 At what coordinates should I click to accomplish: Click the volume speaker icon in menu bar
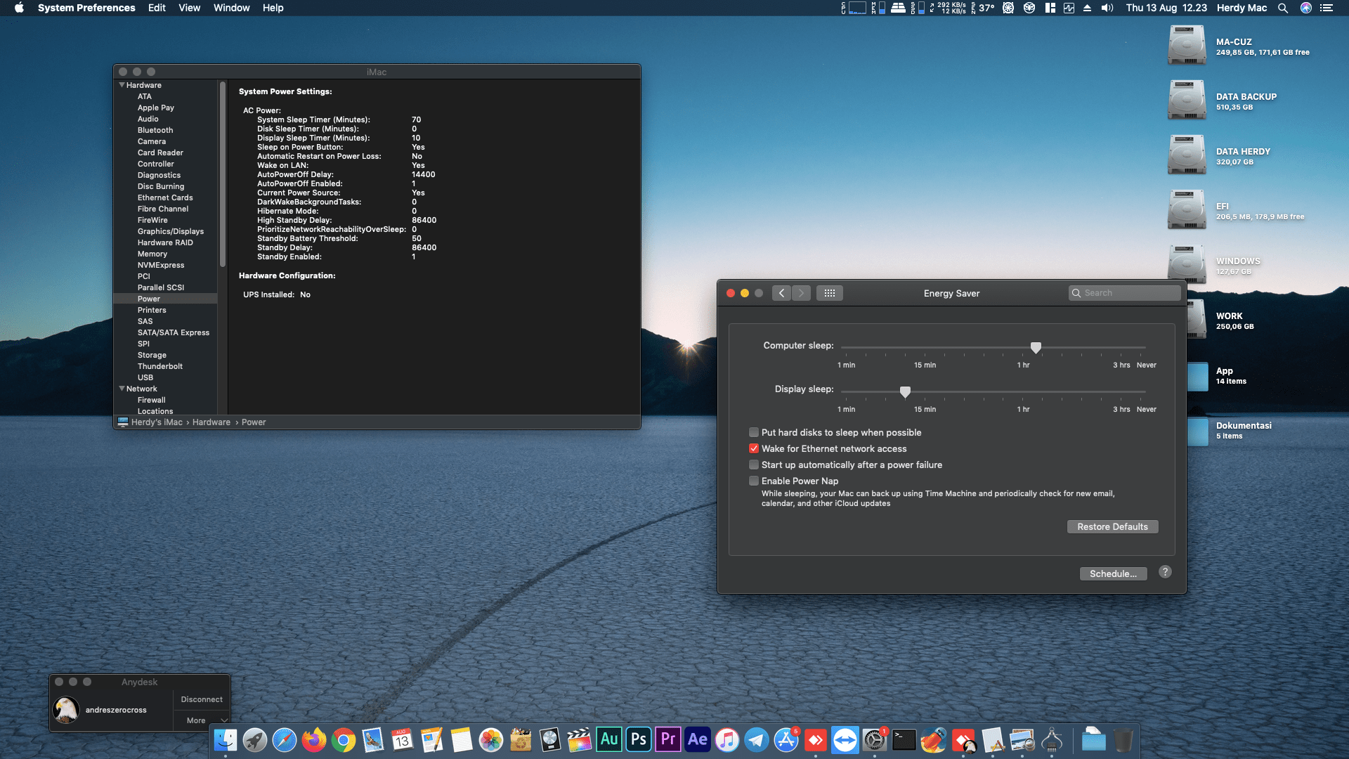[1107, 8]
